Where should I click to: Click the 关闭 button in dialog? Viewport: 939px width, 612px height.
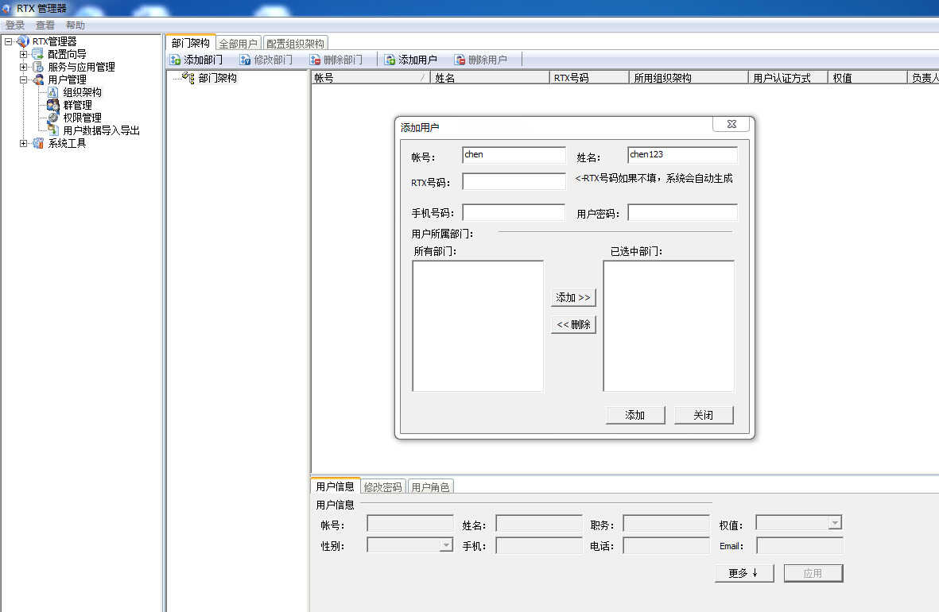coord(704,415)
